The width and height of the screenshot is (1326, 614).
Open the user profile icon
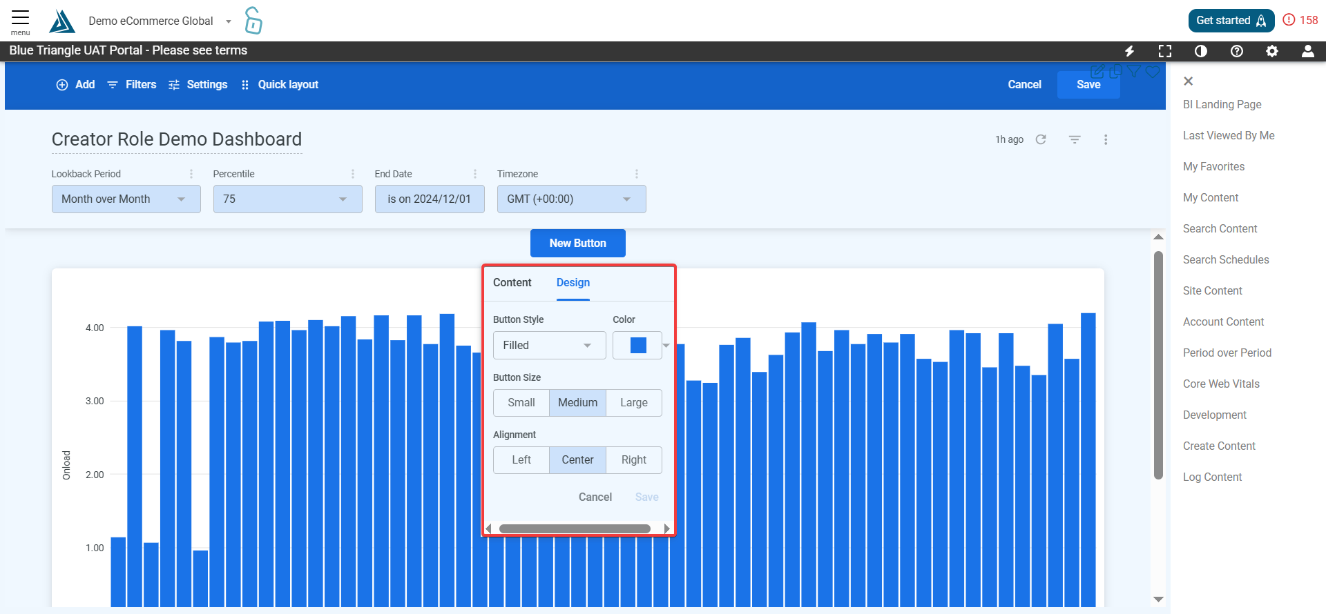point(1308,51)
